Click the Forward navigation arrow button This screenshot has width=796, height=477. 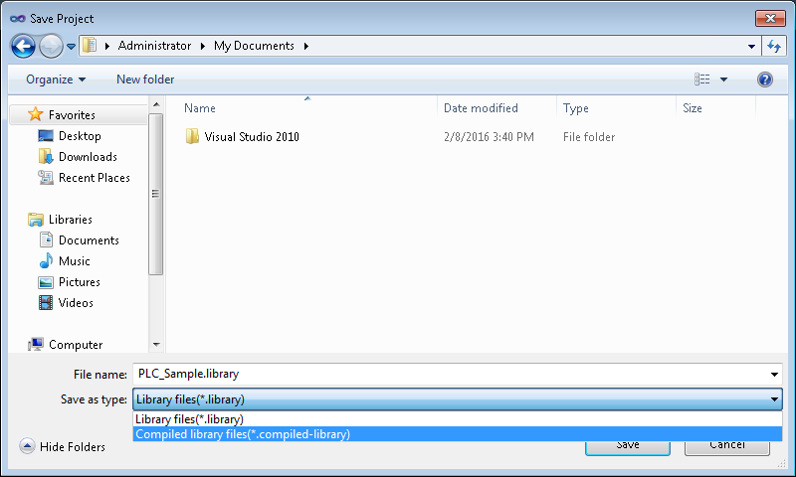(51, 47)
